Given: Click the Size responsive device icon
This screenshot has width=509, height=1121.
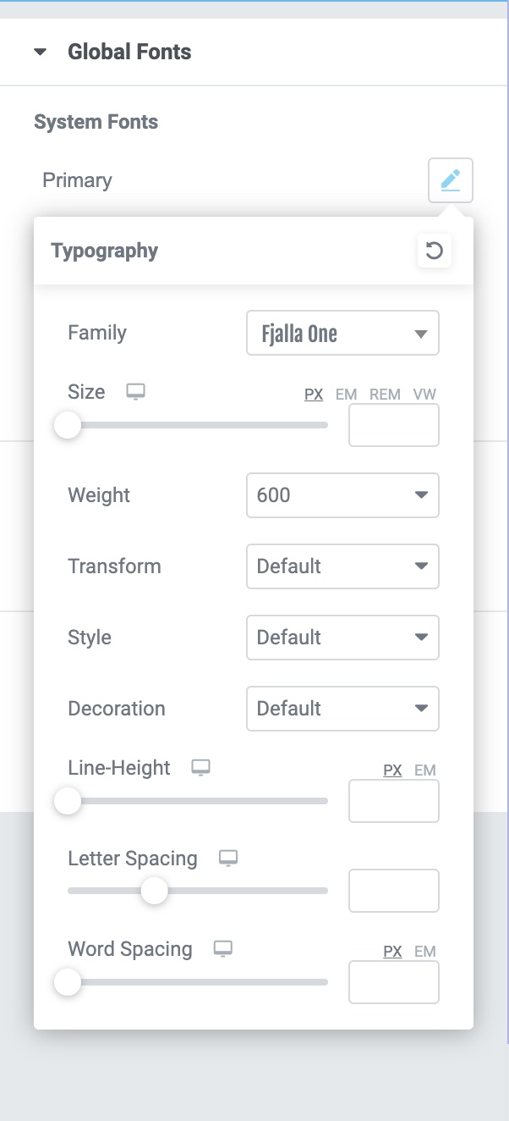Looking at the screenshot, I should [135, 392].
